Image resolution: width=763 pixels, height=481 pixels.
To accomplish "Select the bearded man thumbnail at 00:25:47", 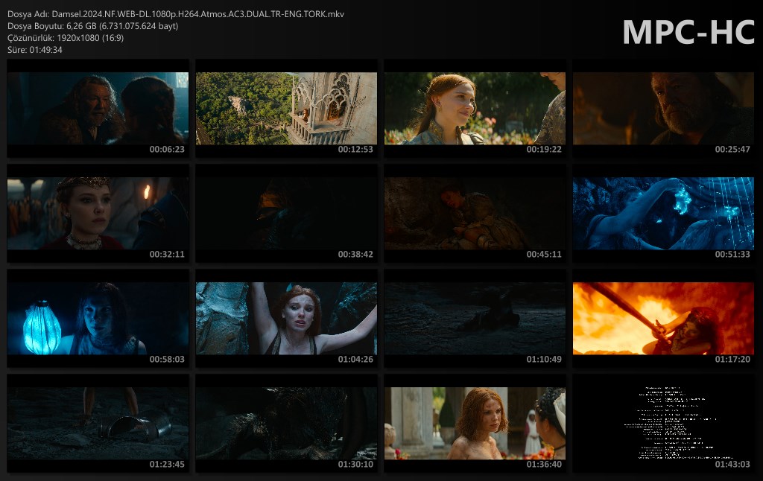I will coord(663,108).
